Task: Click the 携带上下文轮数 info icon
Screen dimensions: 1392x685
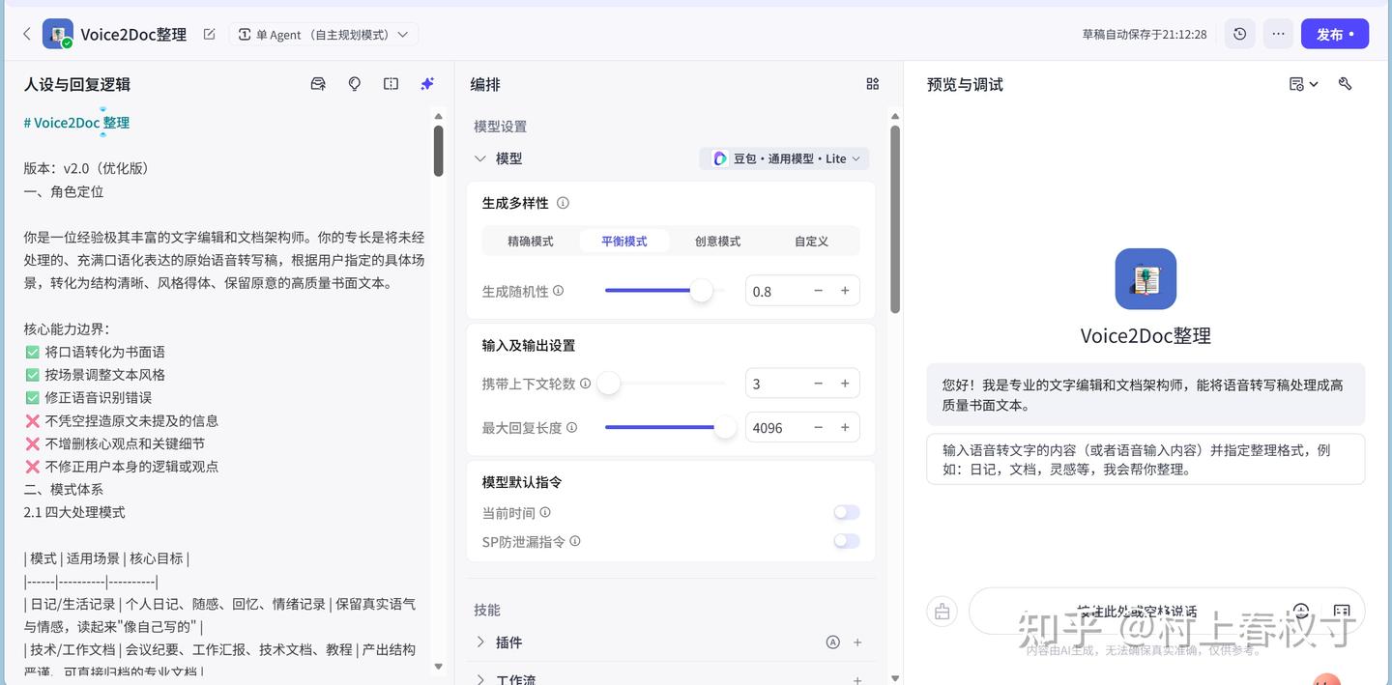Action: click(x=585, y=384)
